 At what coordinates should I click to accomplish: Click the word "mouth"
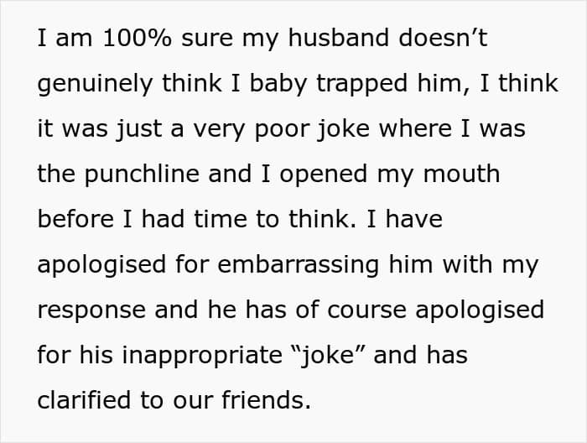pos(461,175)
